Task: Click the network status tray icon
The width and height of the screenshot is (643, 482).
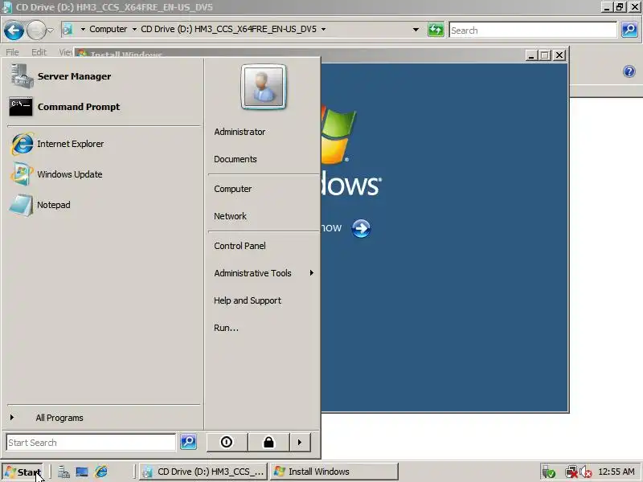Action: (571, 472)
